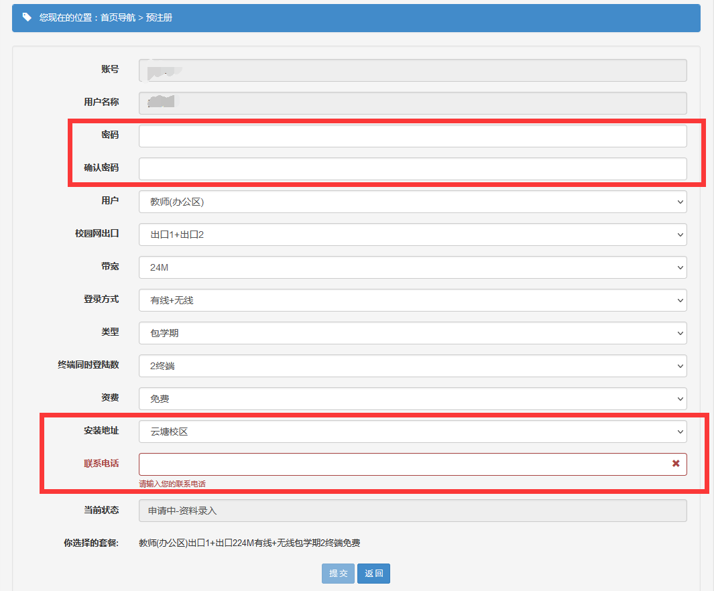Screen dimensions: 714x591
Task: Click the disabled 账号 account field
Action: point(412,70)
